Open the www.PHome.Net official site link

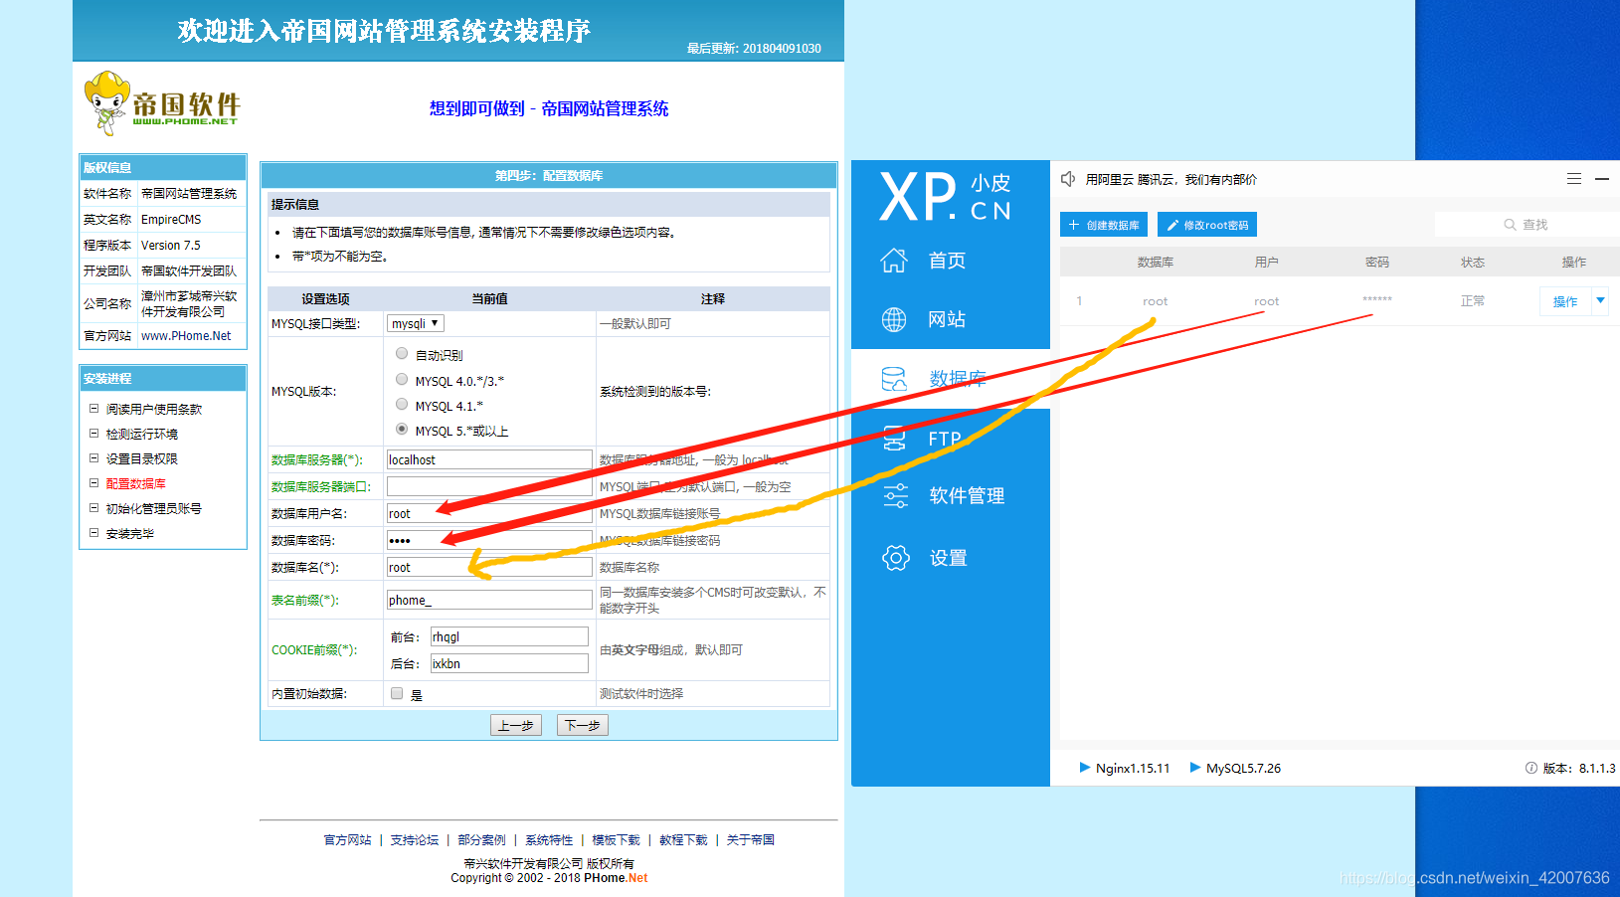tap(186, 336)
